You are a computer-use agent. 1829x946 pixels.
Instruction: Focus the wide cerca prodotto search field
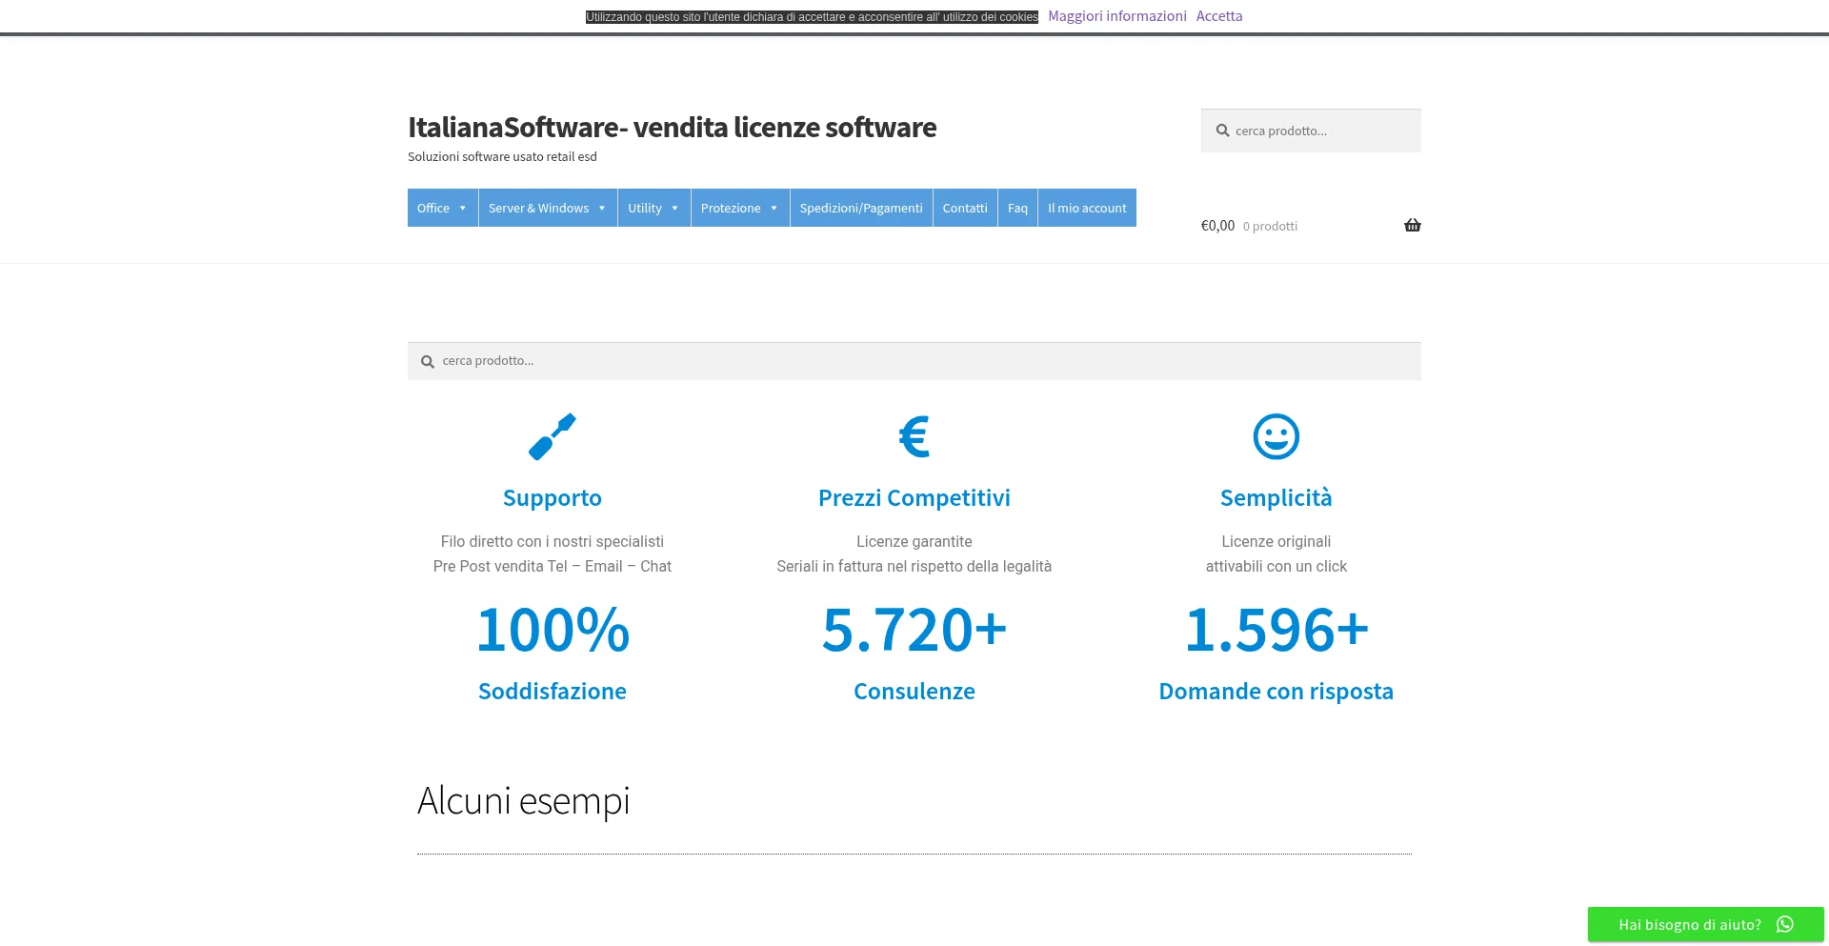[x=924, y=361]
